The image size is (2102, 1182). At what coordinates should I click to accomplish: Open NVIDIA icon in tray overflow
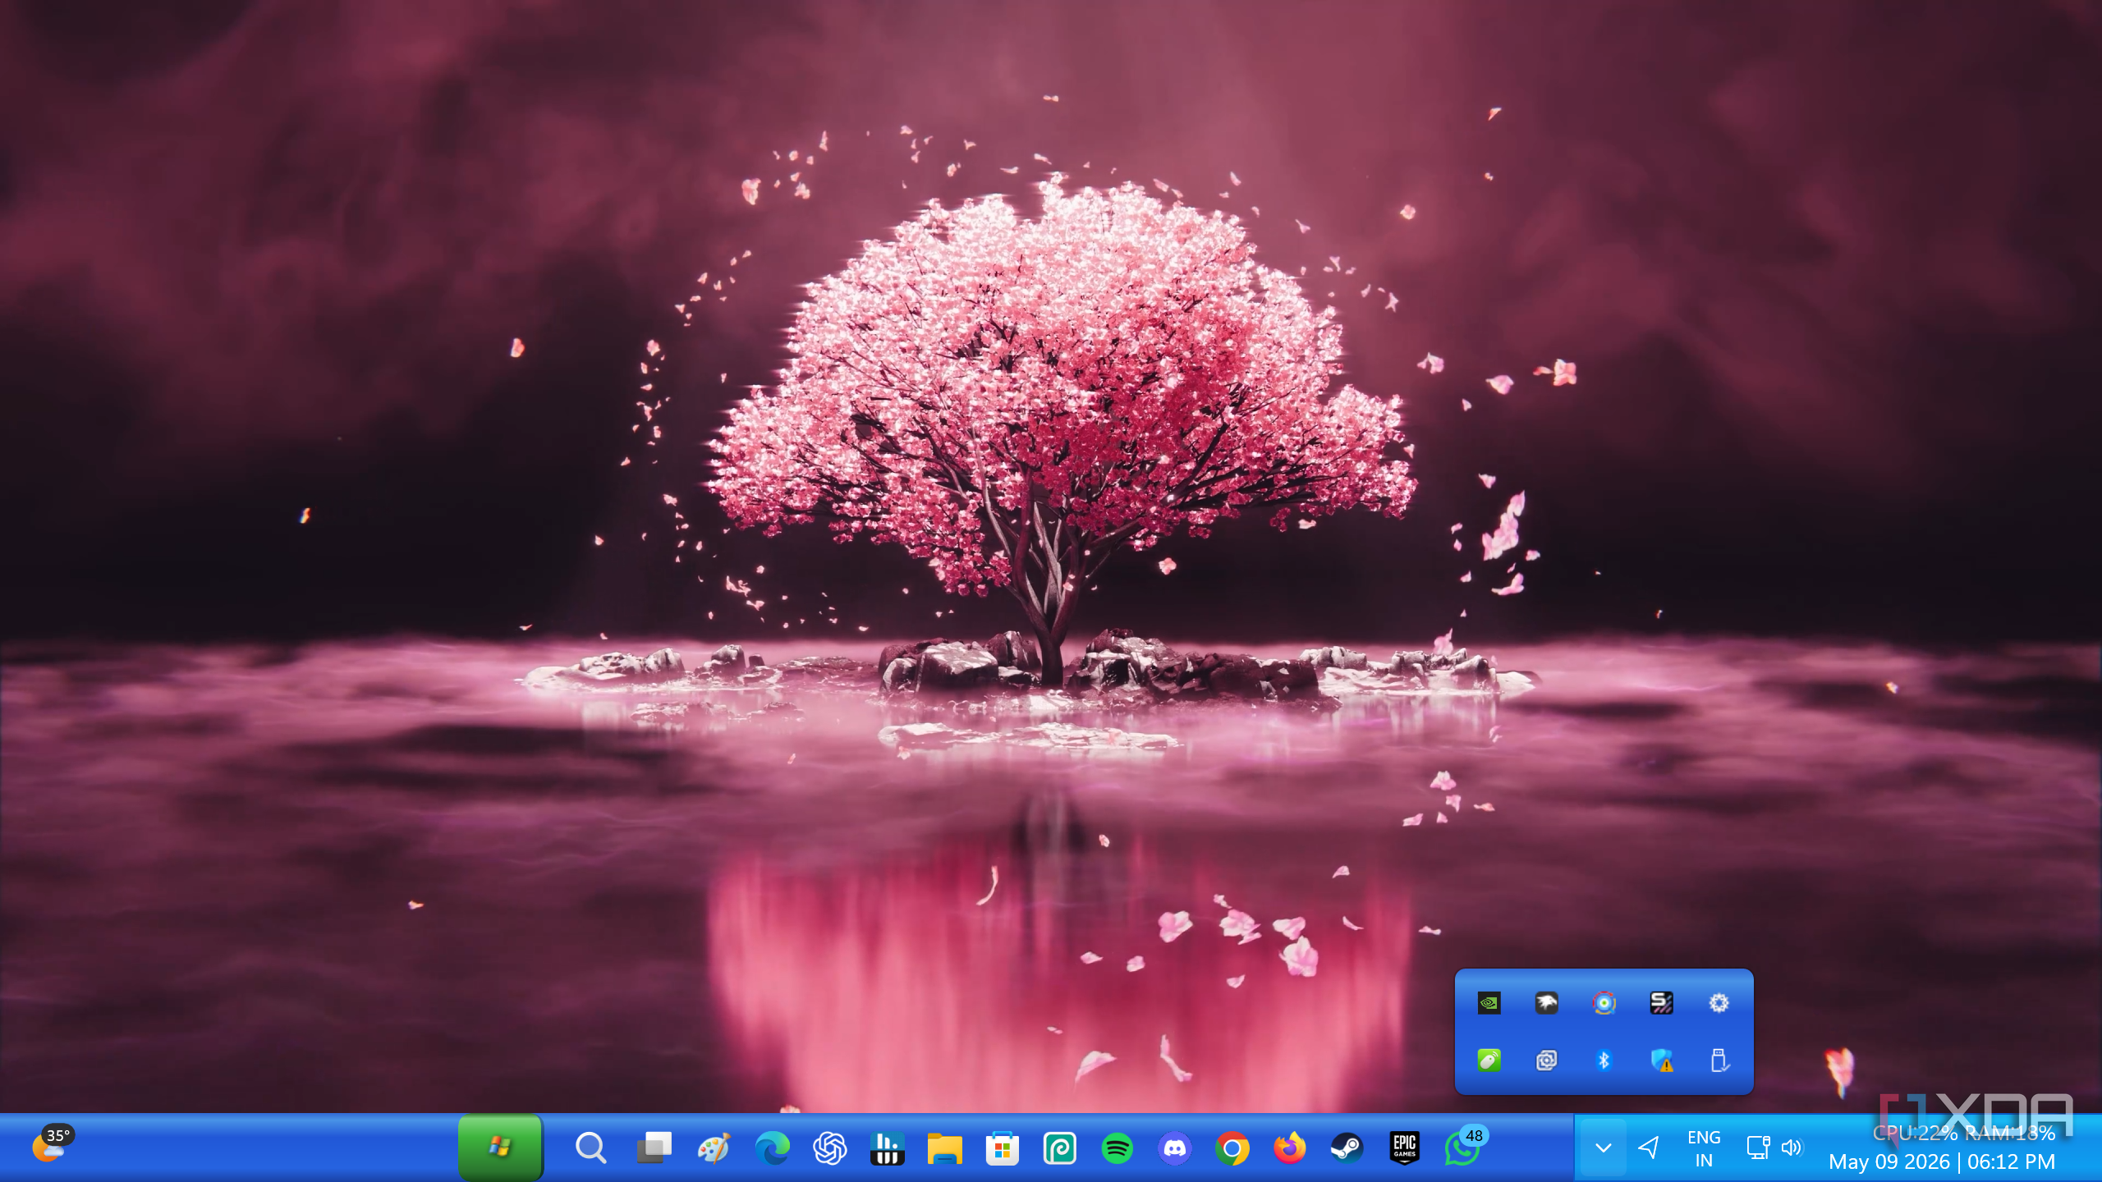click(1489, 1003)
